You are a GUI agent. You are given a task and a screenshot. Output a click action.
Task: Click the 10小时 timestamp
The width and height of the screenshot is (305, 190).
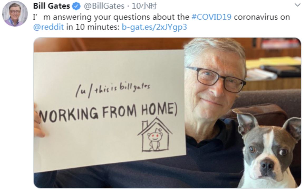point(144,6)
